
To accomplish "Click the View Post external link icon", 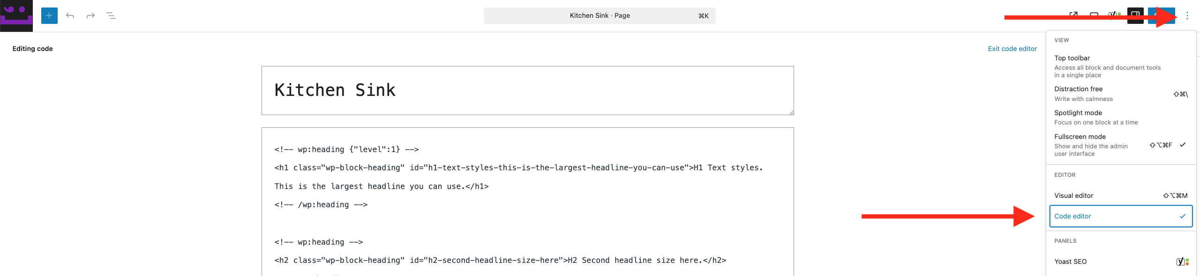I will [1073, 15].
